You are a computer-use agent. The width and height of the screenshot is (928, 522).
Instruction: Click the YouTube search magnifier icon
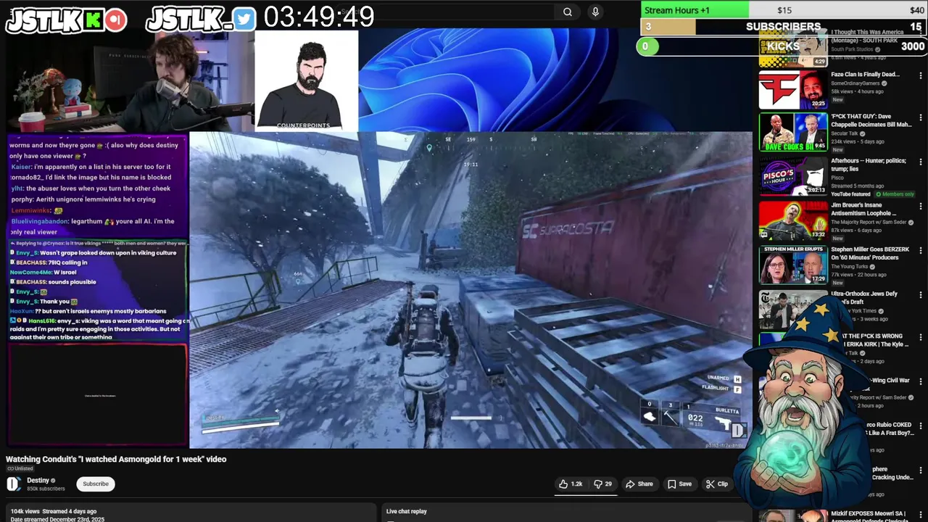click(x=568, y=12)
